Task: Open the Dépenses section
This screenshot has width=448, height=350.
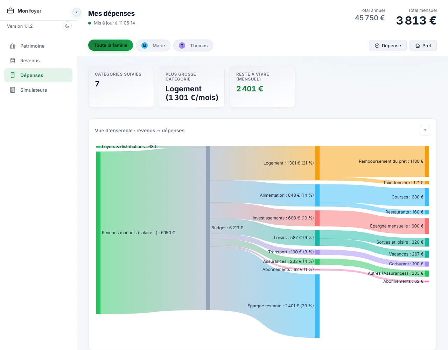Action: coord(38,75)
